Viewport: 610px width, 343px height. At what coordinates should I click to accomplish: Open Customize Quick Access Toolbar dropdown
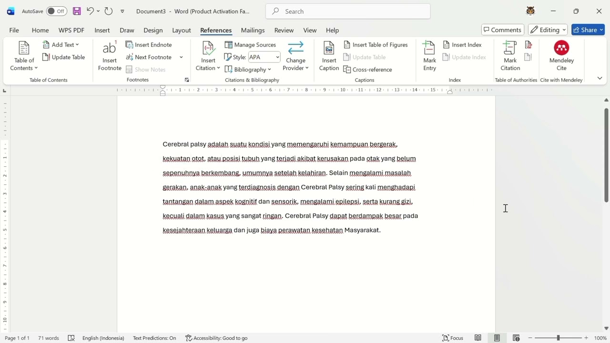click(122, 11)
